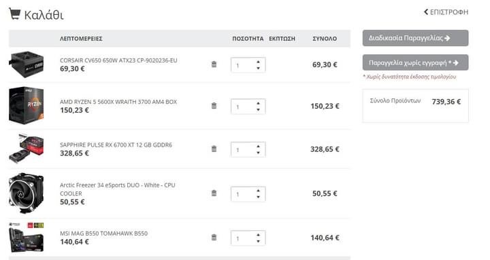Proceed with Διαδικασία Παραγγελίας button
Viewport: 490px width, 260px height.
point(415,38)
